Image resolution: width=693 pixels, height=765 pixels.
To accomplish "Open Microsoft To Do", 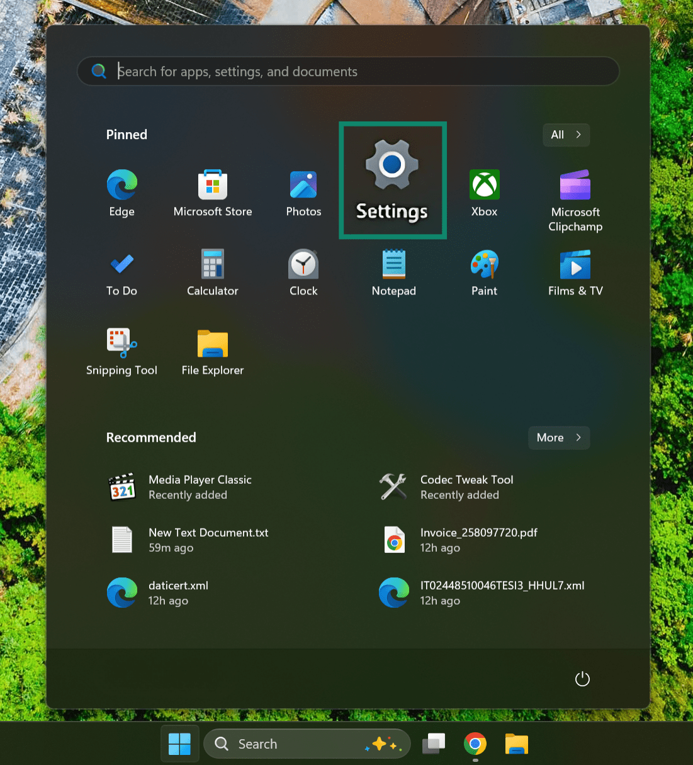I will click(x=121, y=271).
